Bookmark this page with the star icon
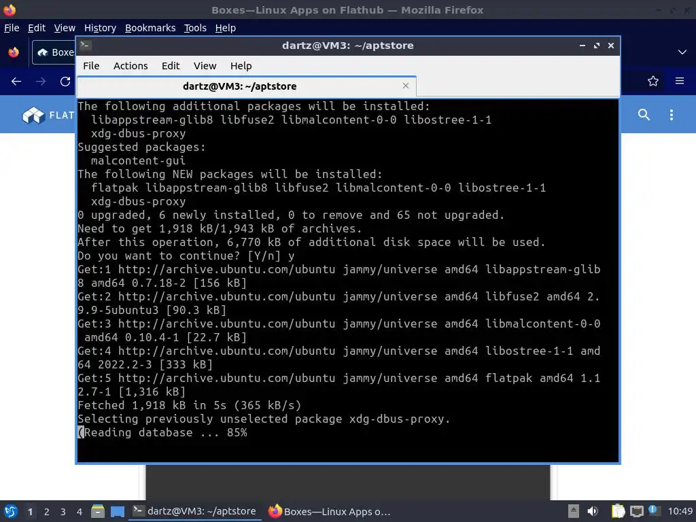This screenshot has height=522, width=696. tap(652, 81)
